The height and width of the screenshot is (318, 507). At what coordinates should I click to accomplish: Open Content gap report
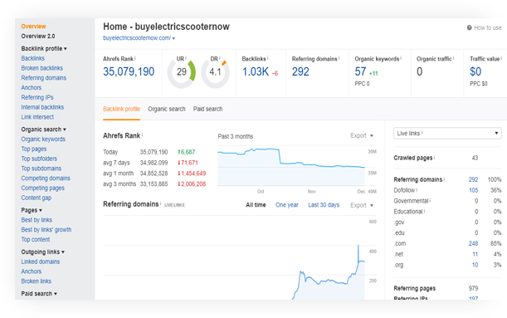pos(37,198)
